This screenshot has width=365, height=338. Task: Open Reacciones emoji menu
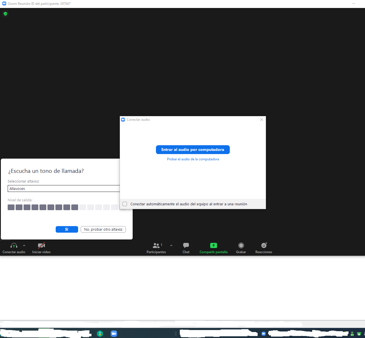pos(264,245)
